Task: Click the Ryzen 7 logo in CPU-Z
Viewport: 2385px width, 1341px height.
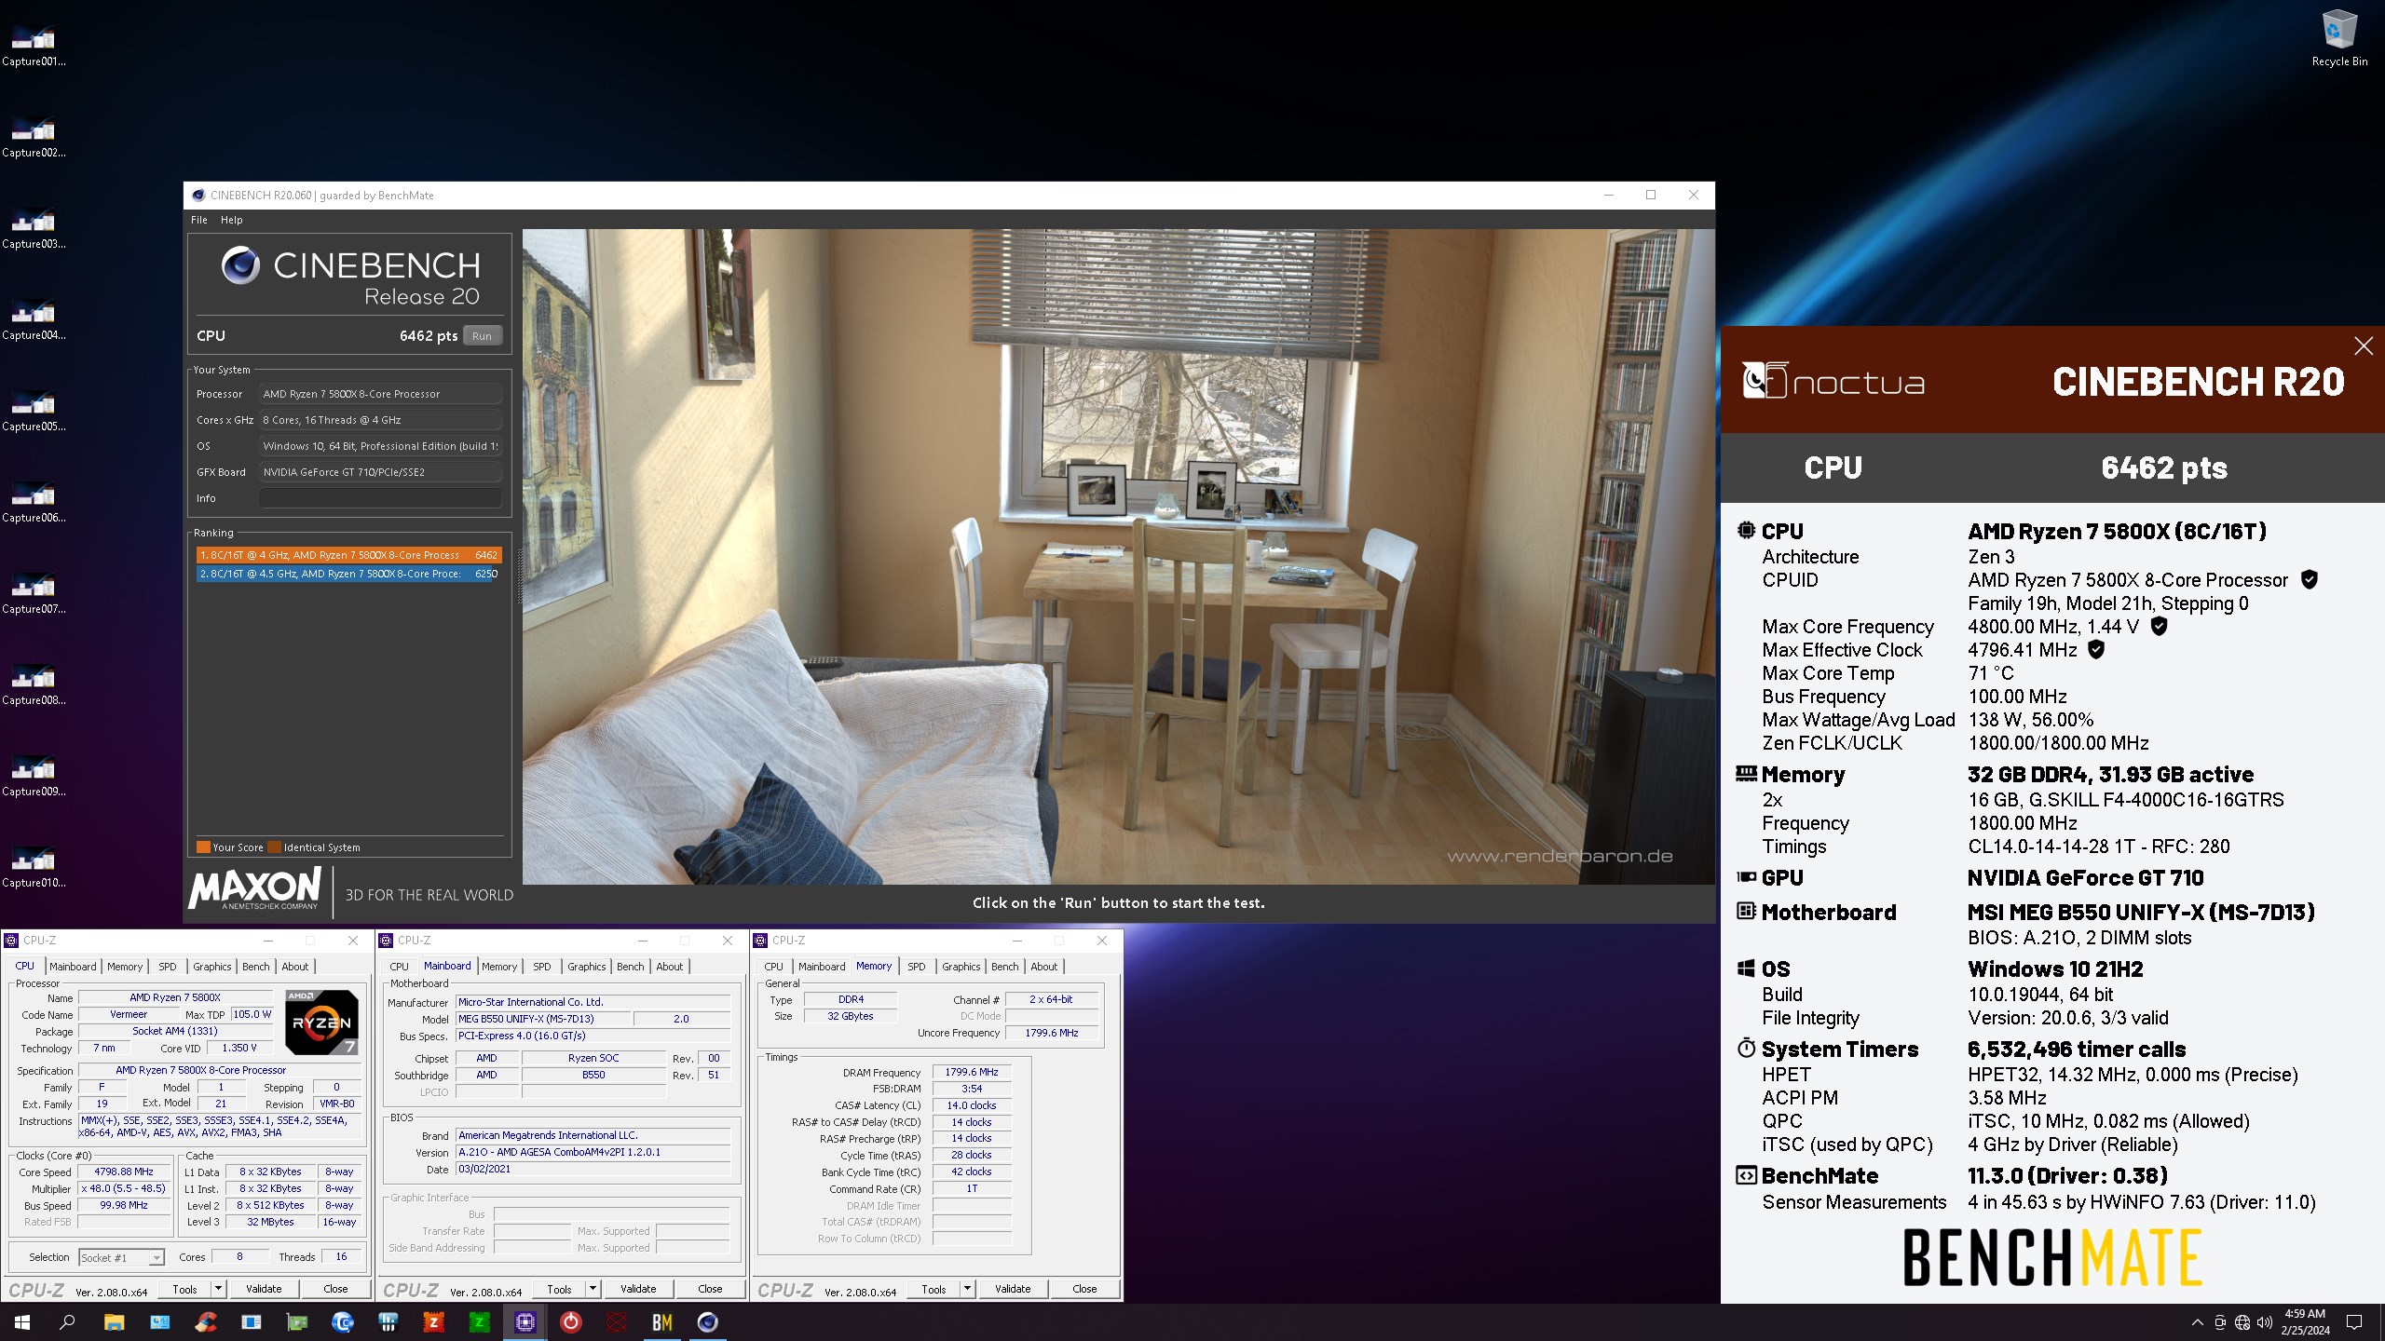Action: click(x=321, y=1022)
